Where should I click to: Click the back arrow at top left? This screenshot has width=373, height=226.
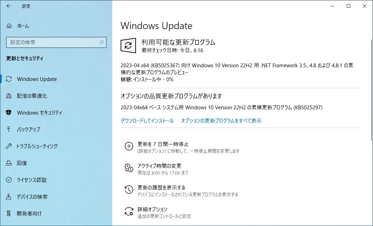click(8, 6)
